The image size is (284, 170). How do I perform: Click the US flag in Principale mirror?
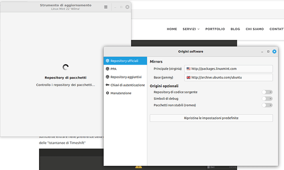(189, 69)
